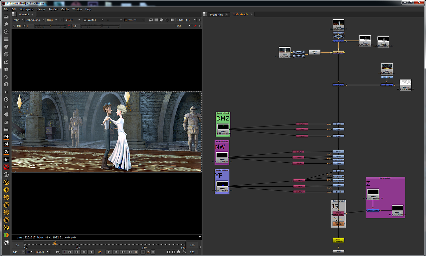Open the rgba.alpha channel dropdown
The image size is (426, 256).
[x=35, y=20]
